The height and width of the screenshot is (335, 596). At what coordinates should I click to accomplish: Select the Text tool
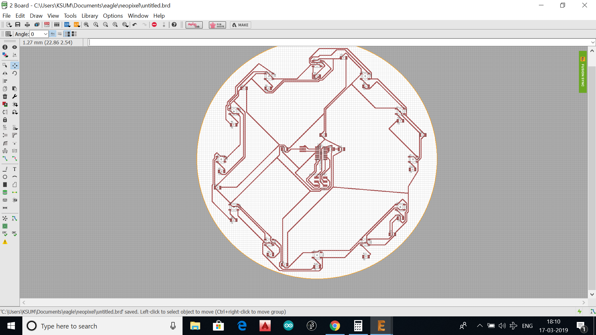15,169
